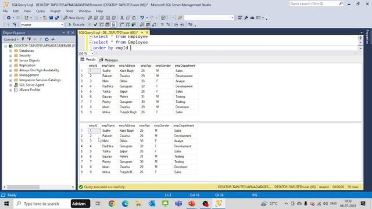Switch output to Results to Grid
The height and width of the screenshot is (209, 372).
click(148, 24)
